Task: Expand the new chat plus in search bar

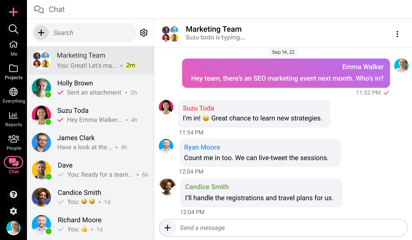Action: click(x=41, y=32)
